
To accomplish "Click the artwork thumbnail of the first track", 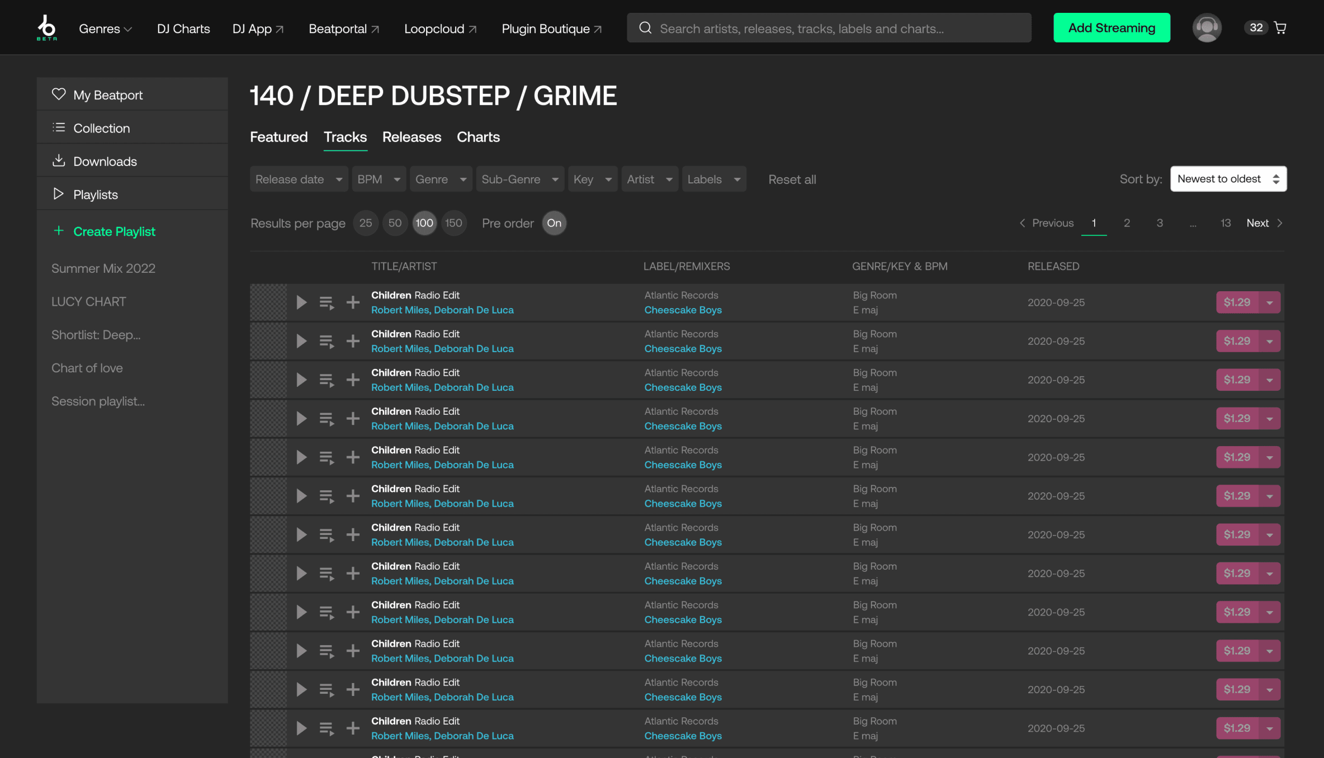I will tap(268, 302).
